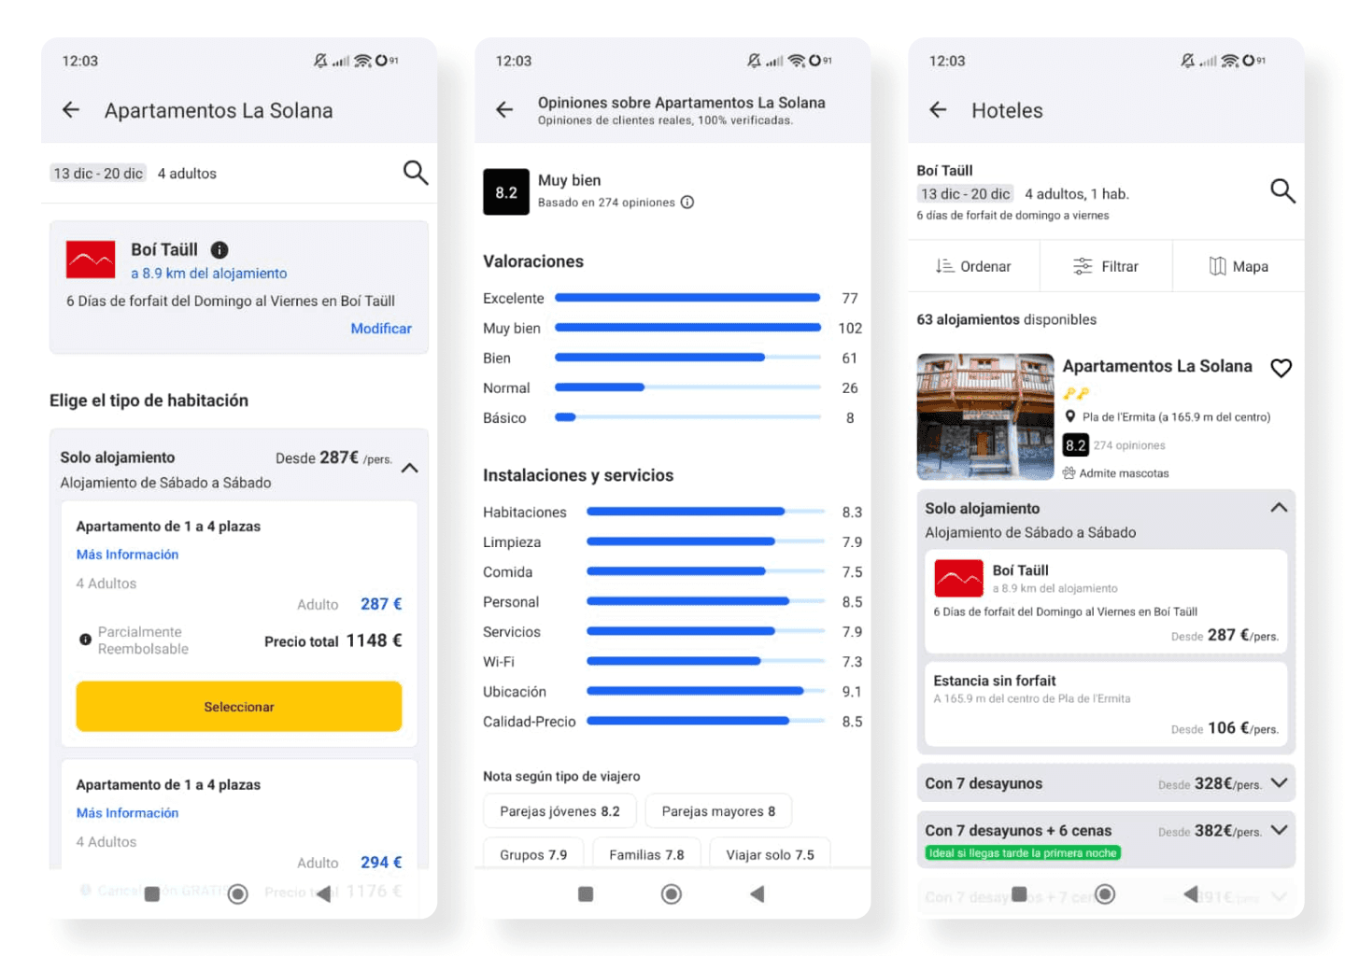This screenshot has height=956, width=1345.
Task: Open Apartamentos La Solana photo thumbnail
Action: [x=985, y=416]
